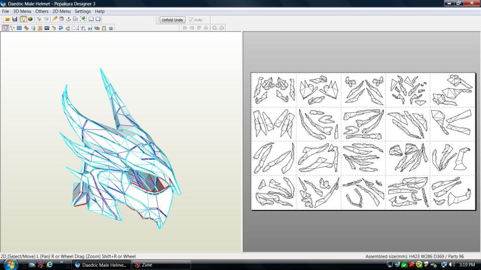Screen dimensions: 481x270
Task: Click the green bottle-shaped icon
Action: [x=33, y=28]
